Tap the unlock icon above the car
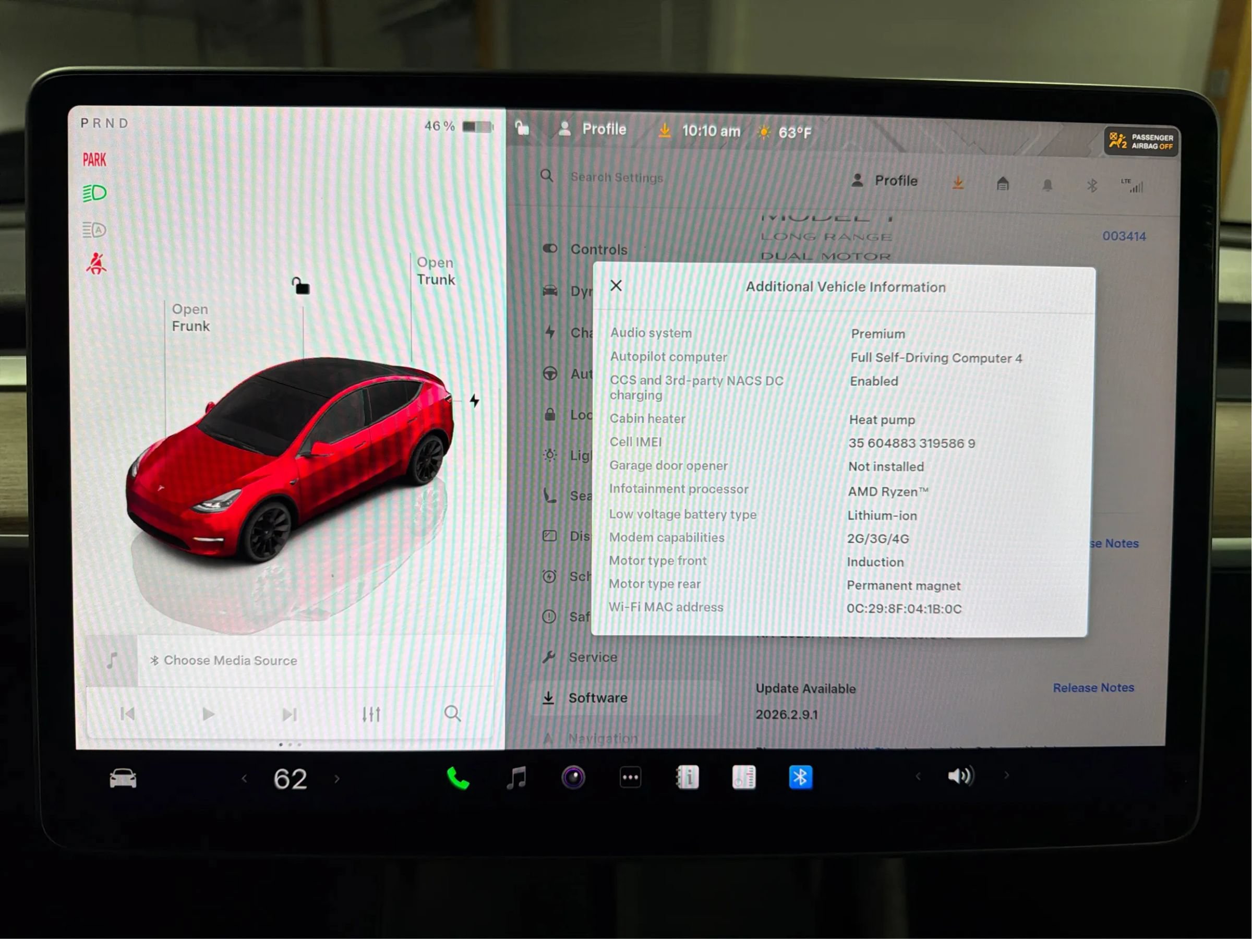 click(300, 285)
